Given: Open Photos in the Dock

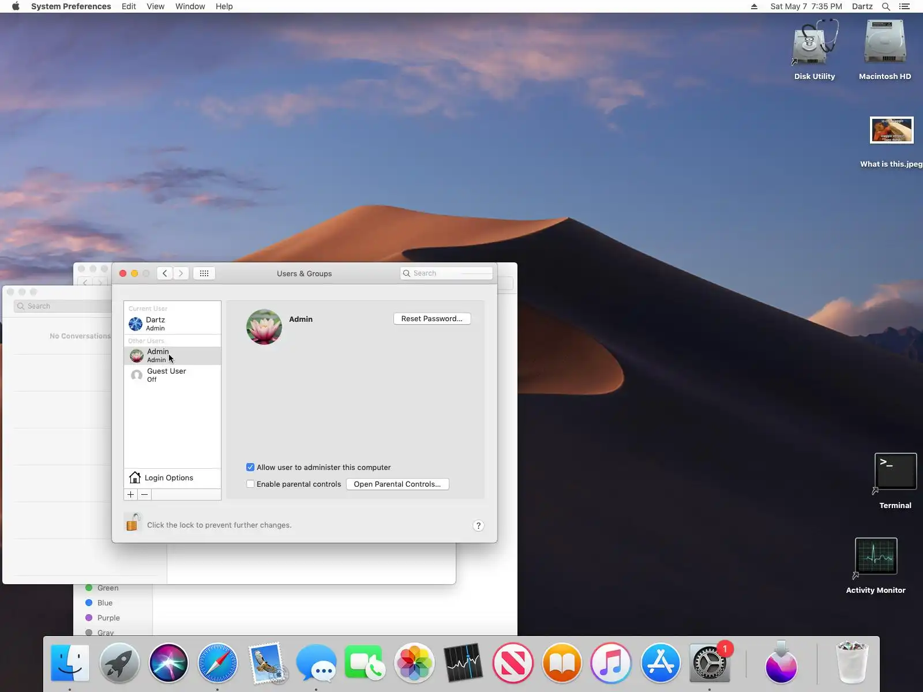Looking at the screenshot, I should click(414, 663).
